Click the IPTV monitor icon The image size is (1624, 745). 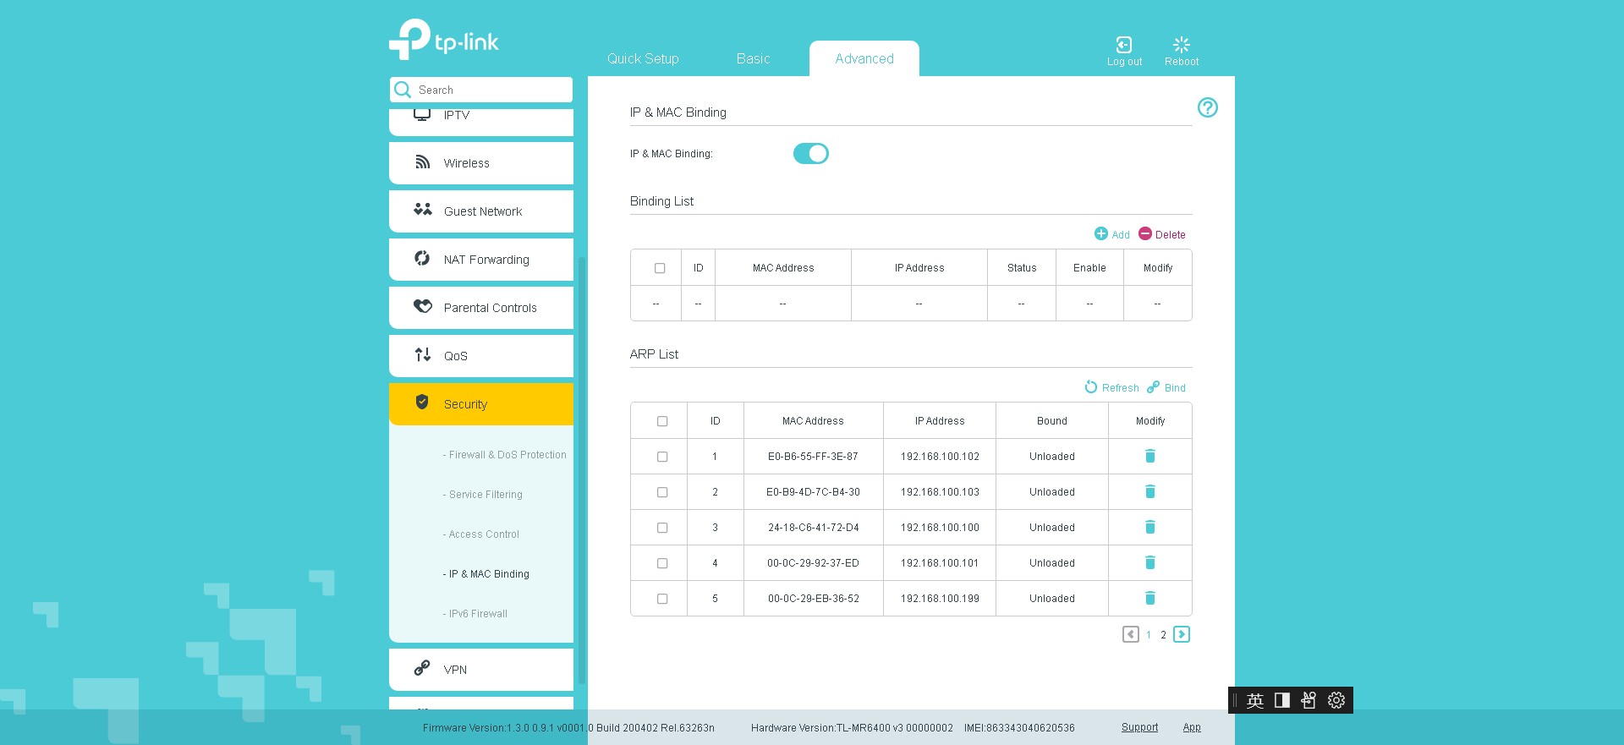[422, 114]
